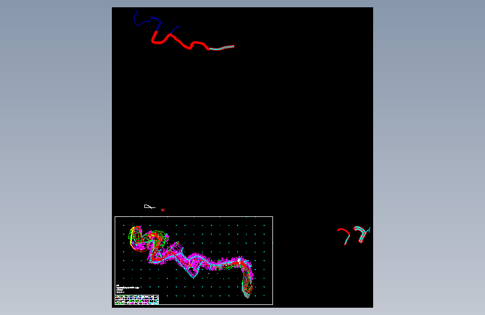Select the small white outline shape above the map frame
Screen dimensions: 485x315
150,206
